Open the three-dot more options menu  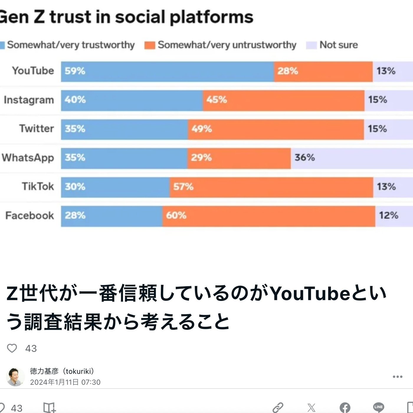tap(397, 377)
